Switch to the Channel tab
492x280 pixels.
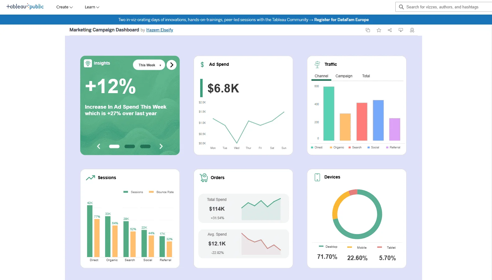[321, 76]
